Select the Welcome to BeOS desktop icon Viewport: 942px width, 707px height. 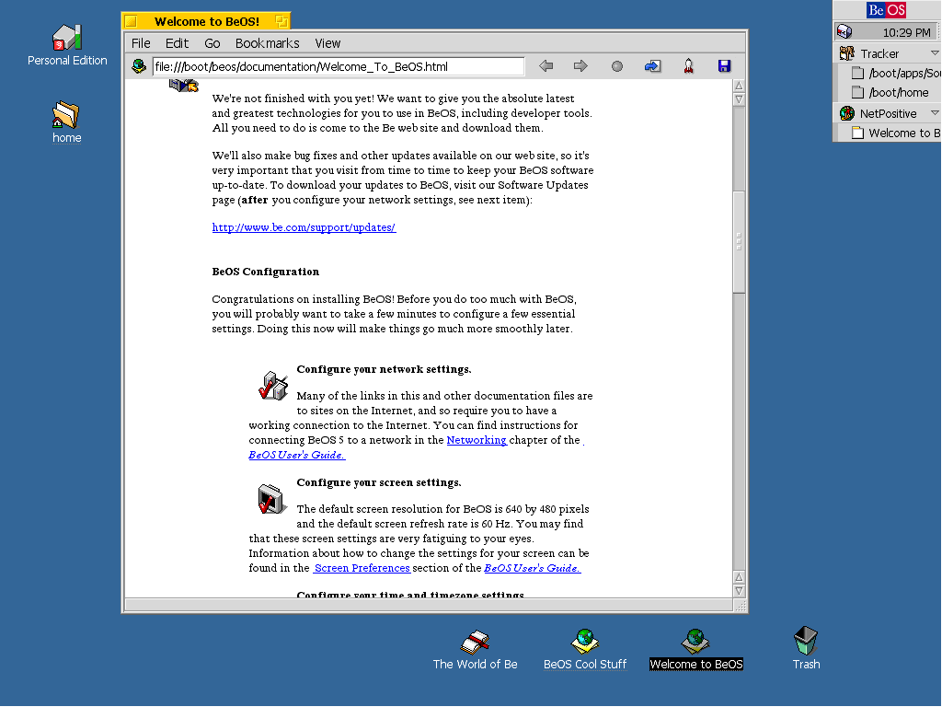click(696, 642)
